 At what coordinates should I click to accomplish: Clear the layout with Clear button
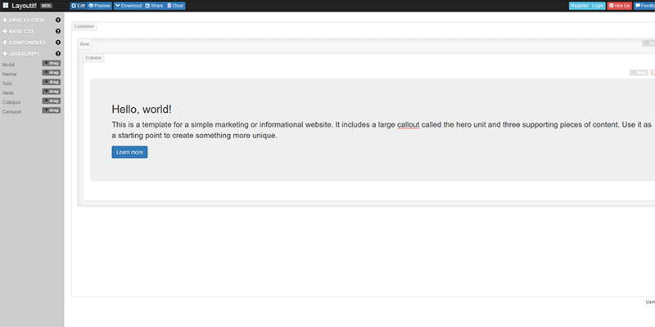175,6
